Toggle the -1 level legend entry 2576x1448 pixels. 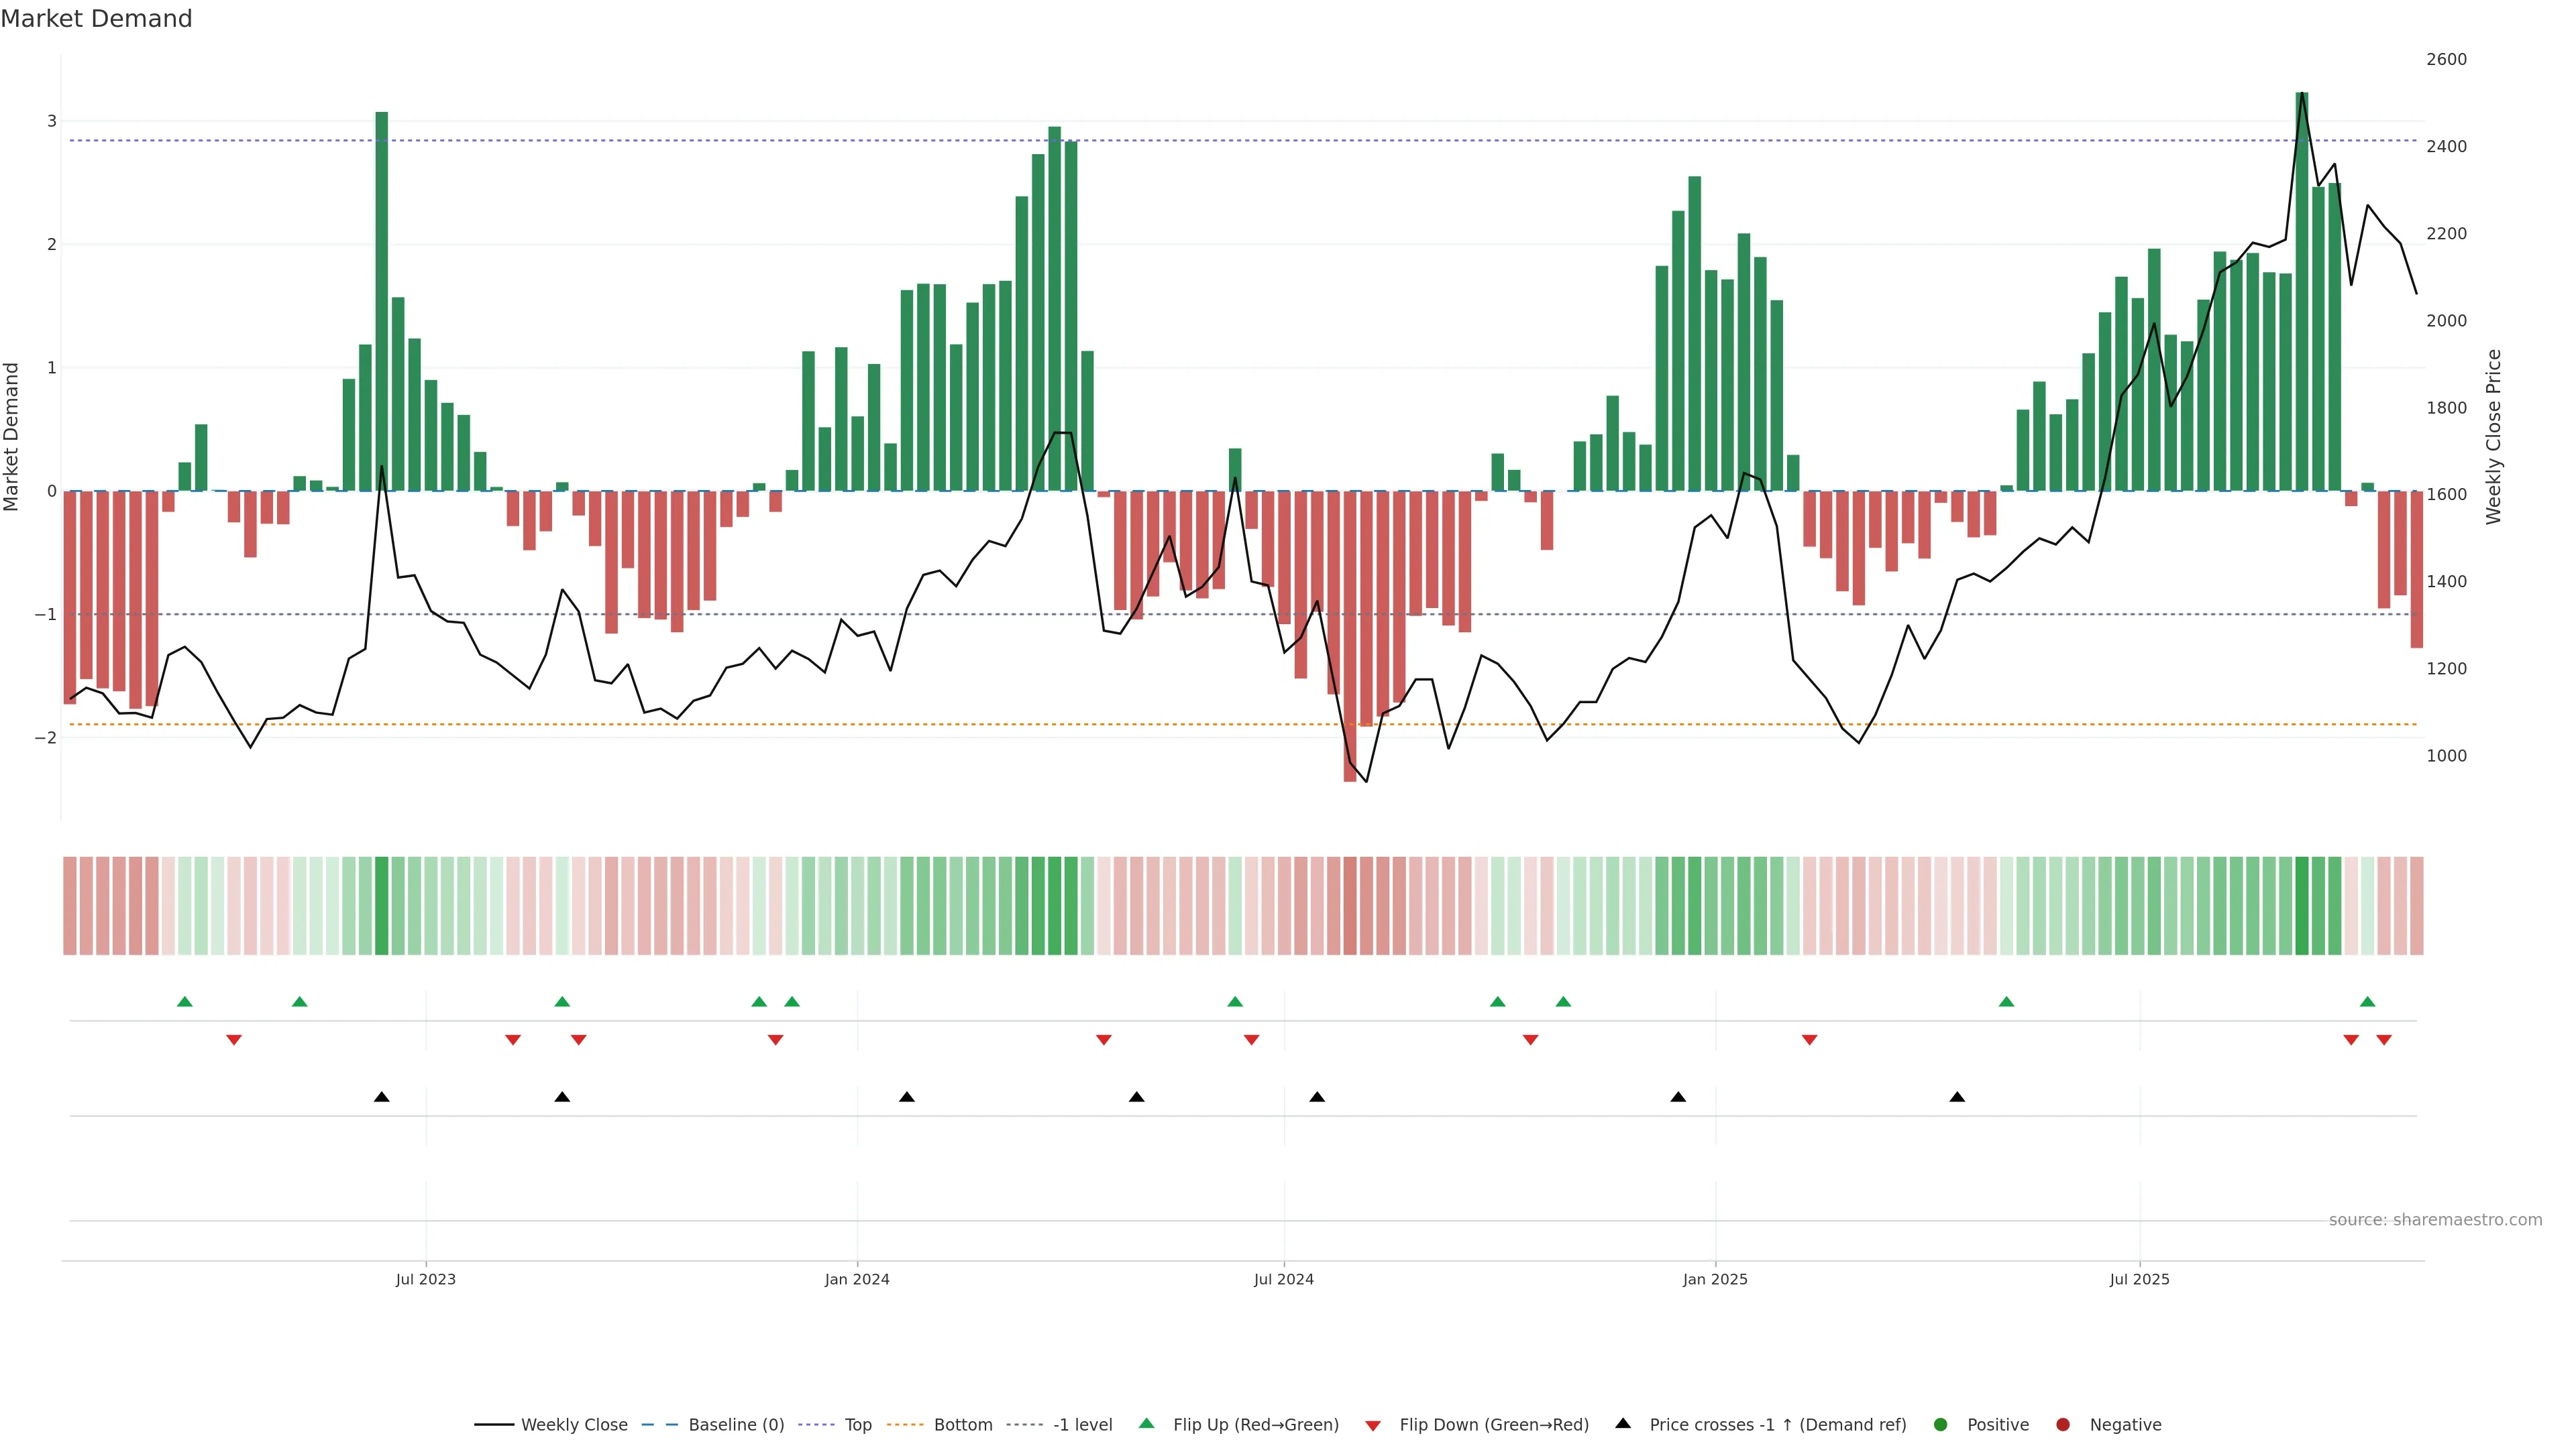[x=1082, y=1424]
